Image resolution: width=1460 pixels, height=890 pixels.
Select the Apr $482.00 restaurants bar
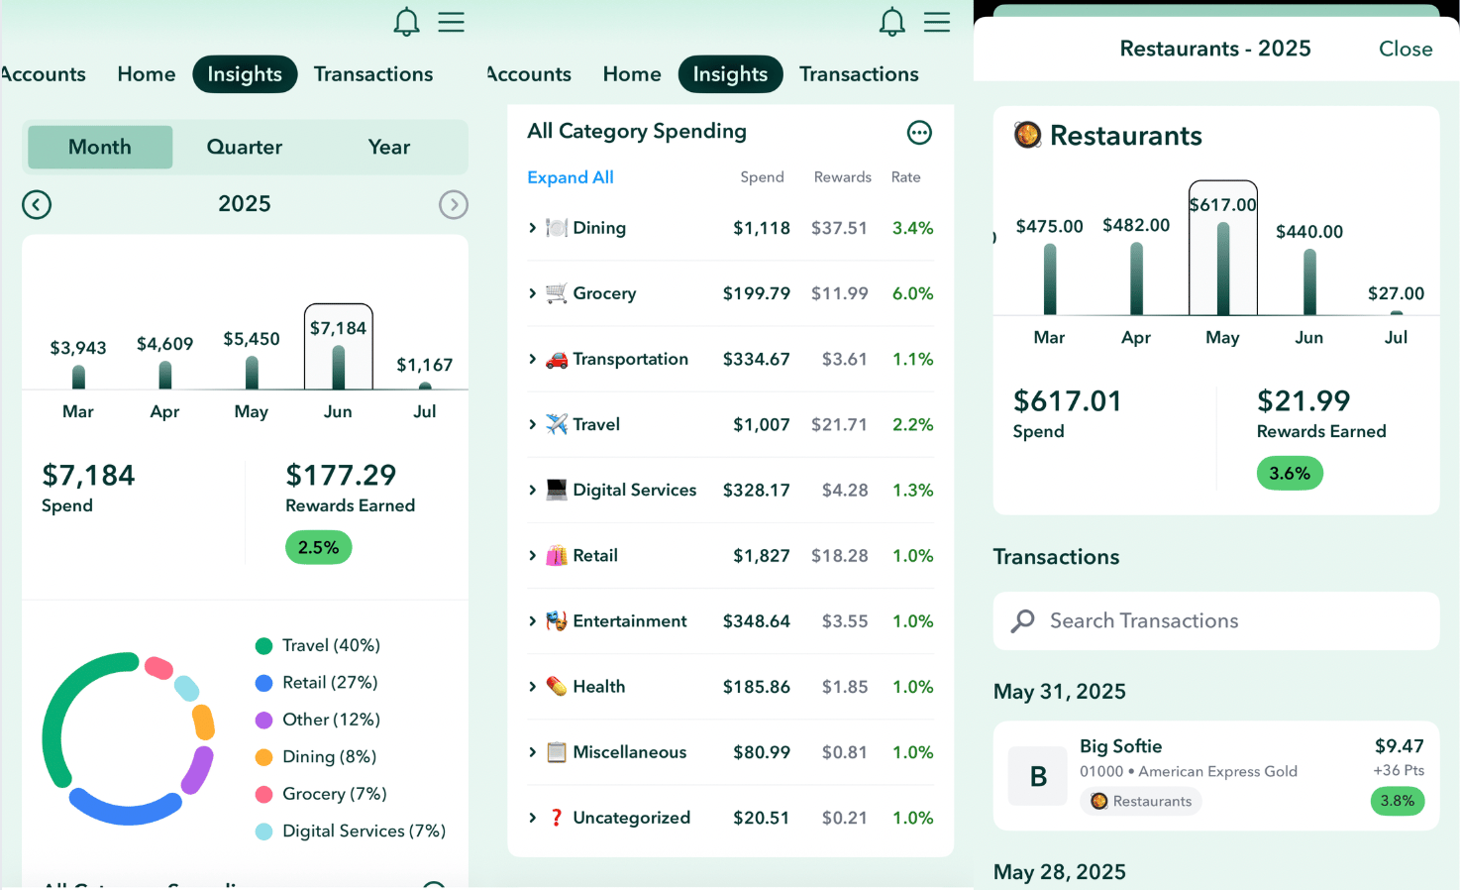point(1136,278)
